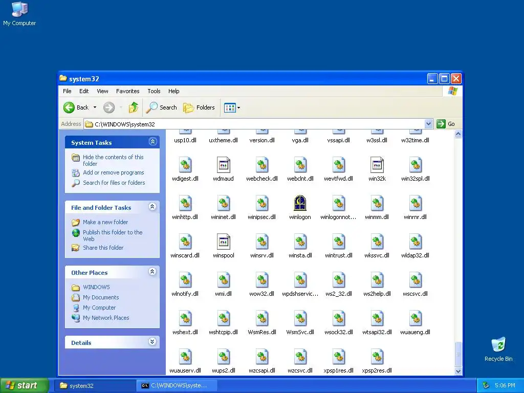Open the View menu
This screenshot has width=524, height=393.
[102, 91]
